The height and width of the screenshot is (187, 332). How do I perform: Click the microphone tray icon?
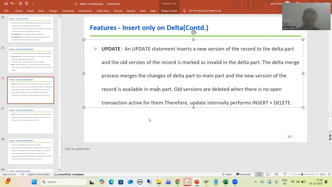coord(276,182)
